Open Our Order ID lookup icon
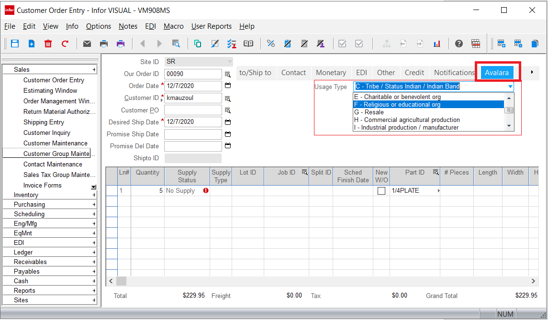 (x=227, y=75)
